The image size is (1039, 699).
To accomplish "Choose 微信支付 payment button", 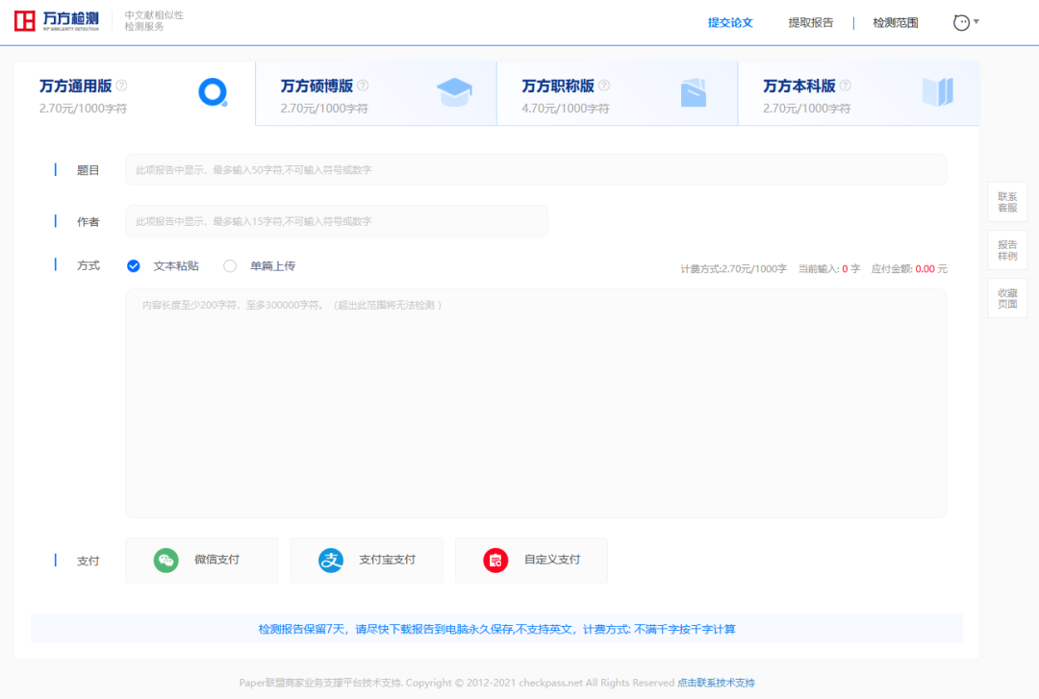I will [201, 560].
